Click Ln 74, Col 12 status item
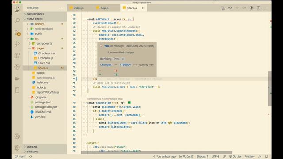The width and height of the screenshot is (283, 159). coord(186,156)
